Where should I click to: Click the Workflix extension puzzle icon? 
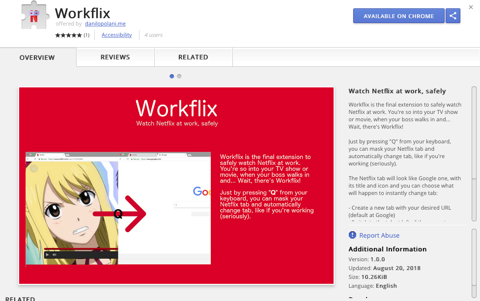tap(35, 15)
